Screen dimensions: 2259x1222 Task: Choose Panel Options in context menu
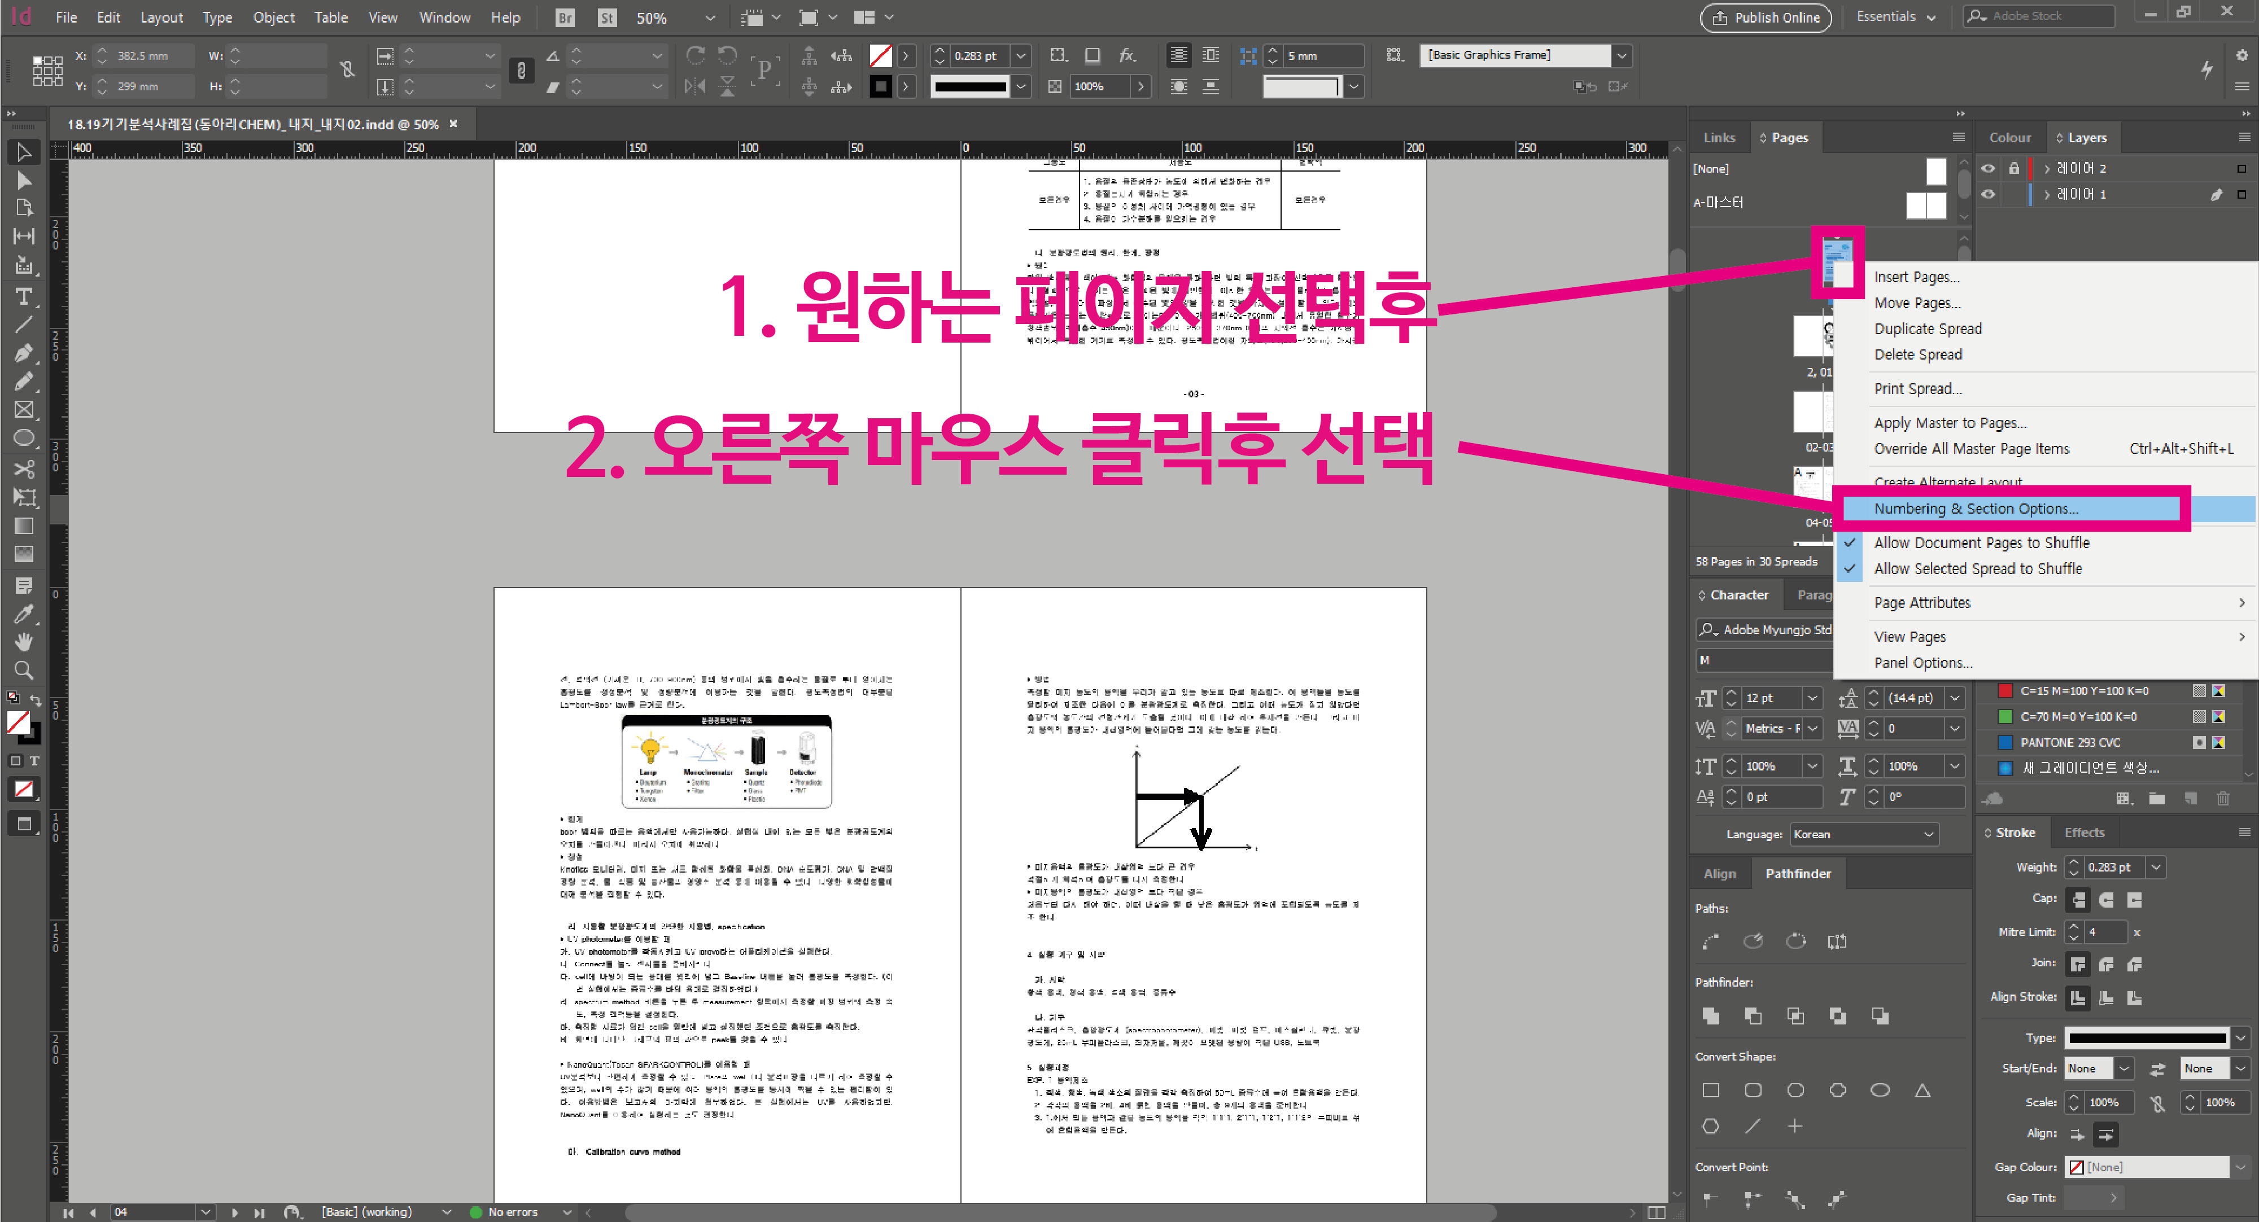coord(1923,663)
